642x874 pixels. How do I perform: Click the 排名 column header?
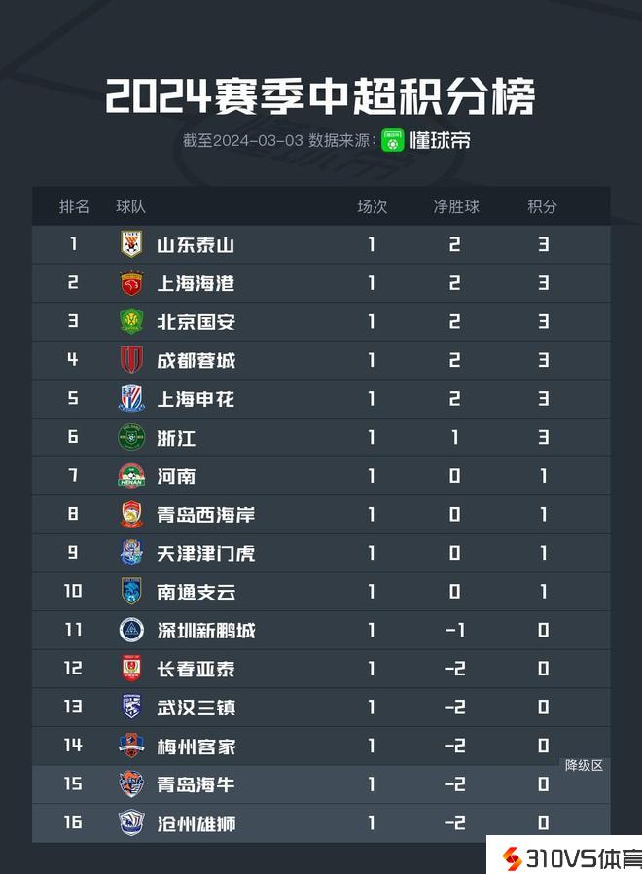[74, 206]
